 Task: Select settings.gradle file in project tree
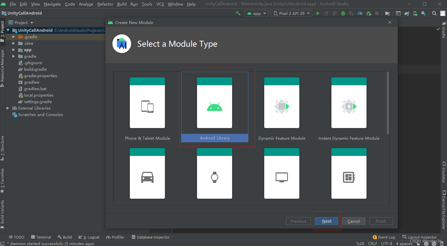pos(35,102)
